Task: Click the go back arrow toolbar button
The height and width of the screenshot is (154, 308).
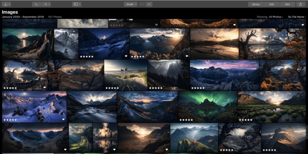Action: [x=36, y=4]
